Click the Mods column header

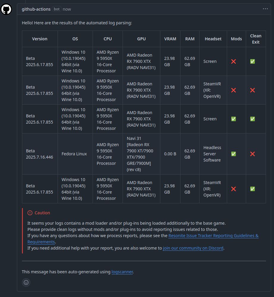click(x=236, y=39)
